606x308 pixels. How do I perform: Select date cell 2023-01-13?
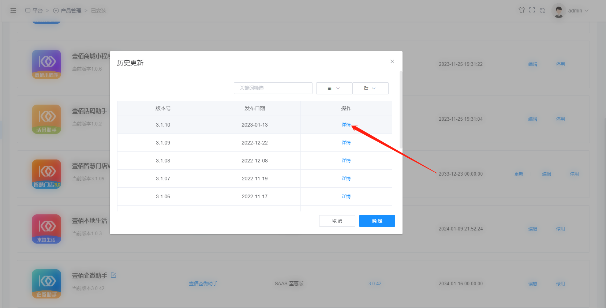click(x=255, y=125)
